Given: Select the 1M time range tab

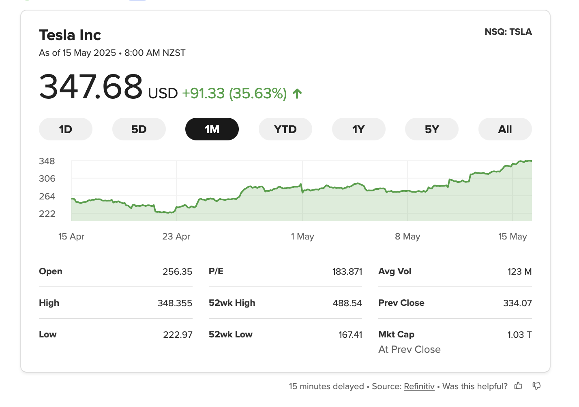Looking at the screenshot, I should point(212,129).
